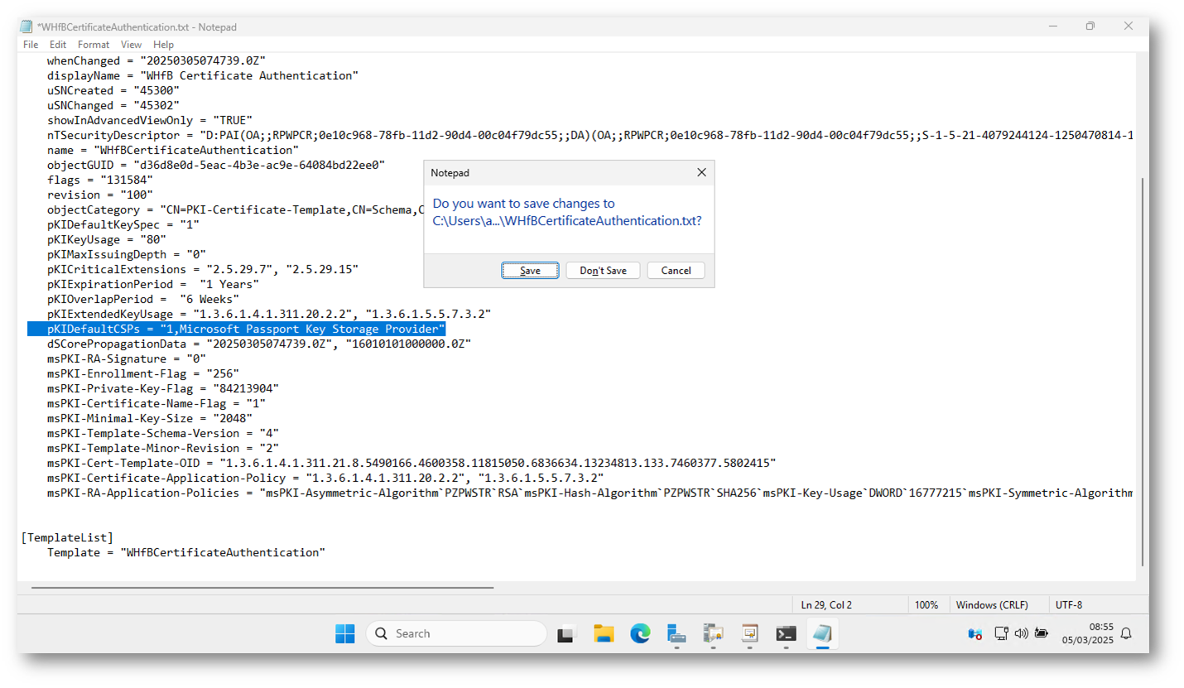Click the Notepad title bar icon
The height and width of the screenshot is (688, 1184).
(x=26, y=26)
